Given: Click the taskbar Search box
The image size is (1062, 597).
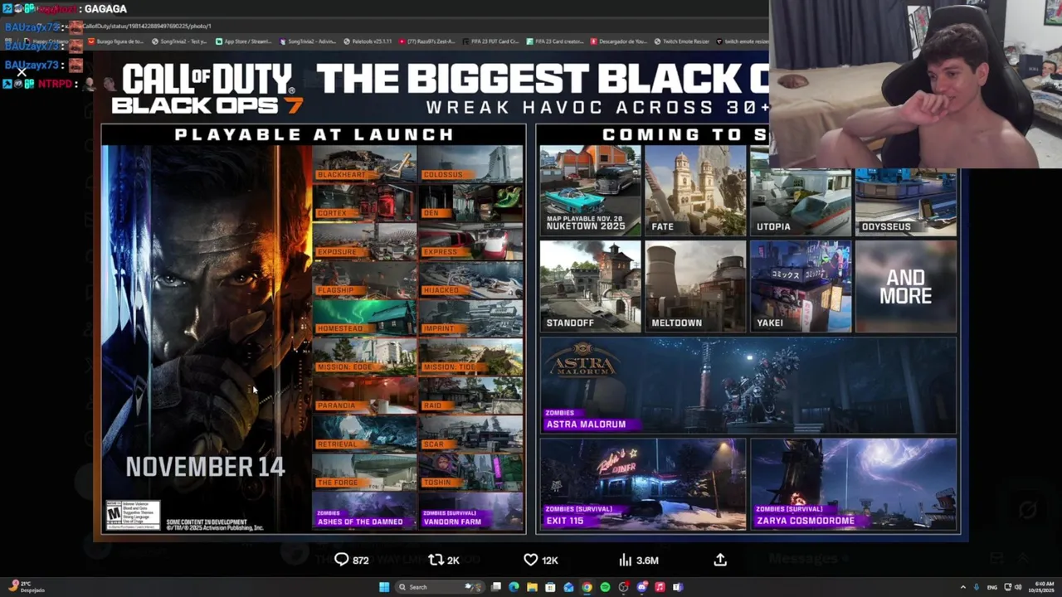Looking at the screenshot, I should (441, 587).
